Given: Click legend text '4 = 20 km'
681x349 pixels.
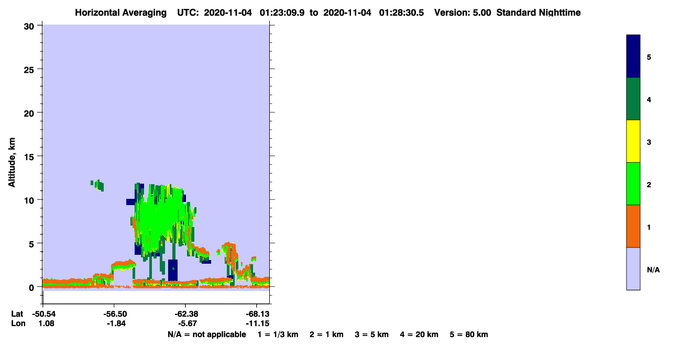Looking at the screenshot, I should click(419, 334).
